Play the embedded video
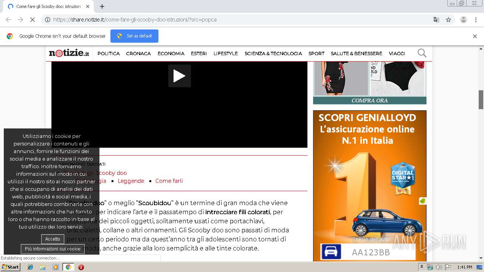This screenshot has width=484, height=272. 179,76
